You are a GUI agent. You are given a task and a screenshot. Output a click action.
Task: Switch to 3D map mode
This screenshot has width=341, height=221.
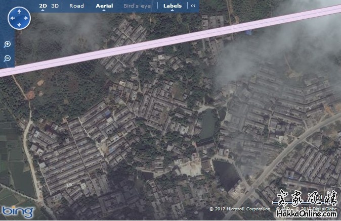55,6
